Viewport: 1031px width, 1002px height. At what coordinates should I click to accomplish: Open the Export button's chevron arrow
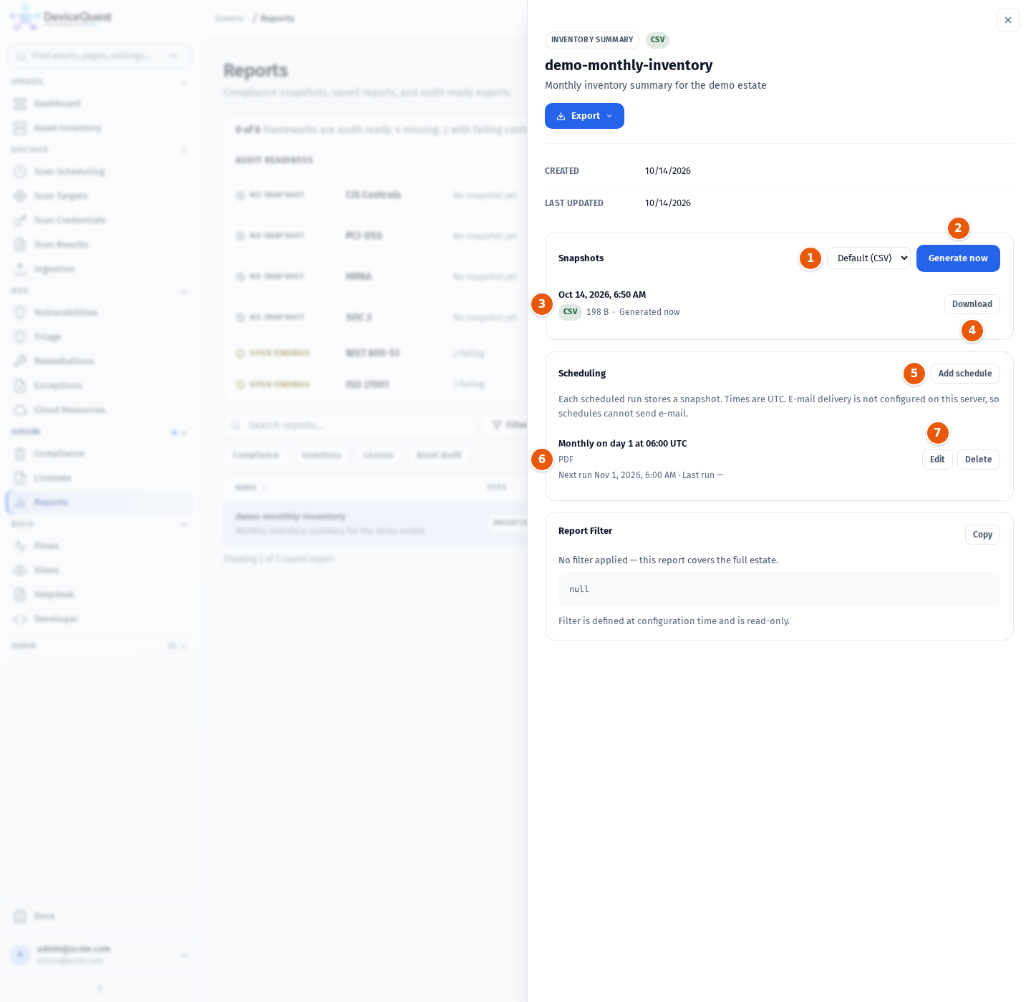click(x=609, y=116)
